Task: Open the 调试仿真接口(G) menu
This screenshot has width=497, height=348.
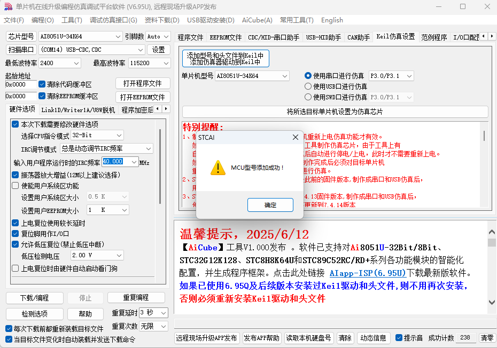Action: [113, 20]
